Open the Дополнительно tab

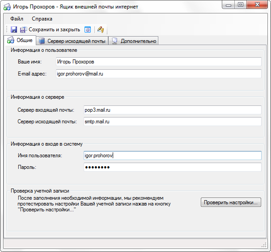[x=133, y=41]
